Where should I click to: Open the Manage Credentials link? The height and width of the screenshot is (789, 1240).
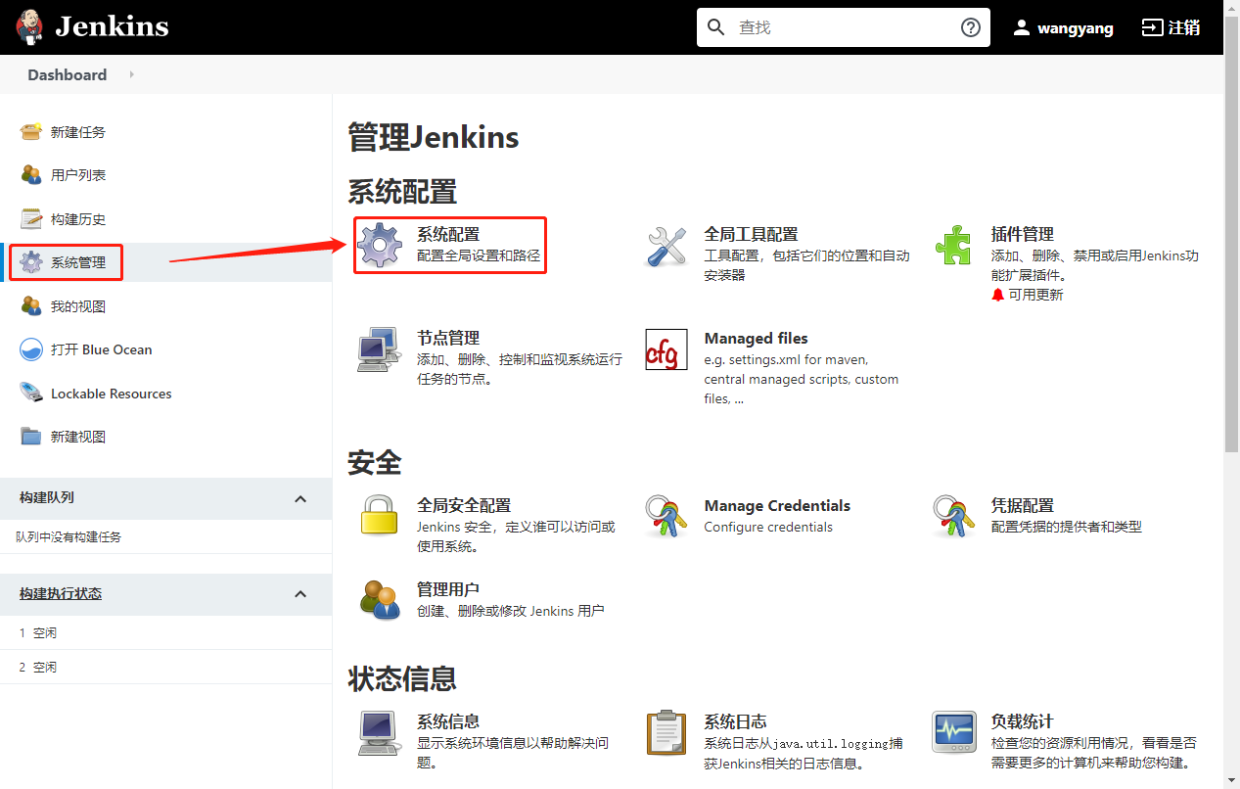click(x=777, y=506)
